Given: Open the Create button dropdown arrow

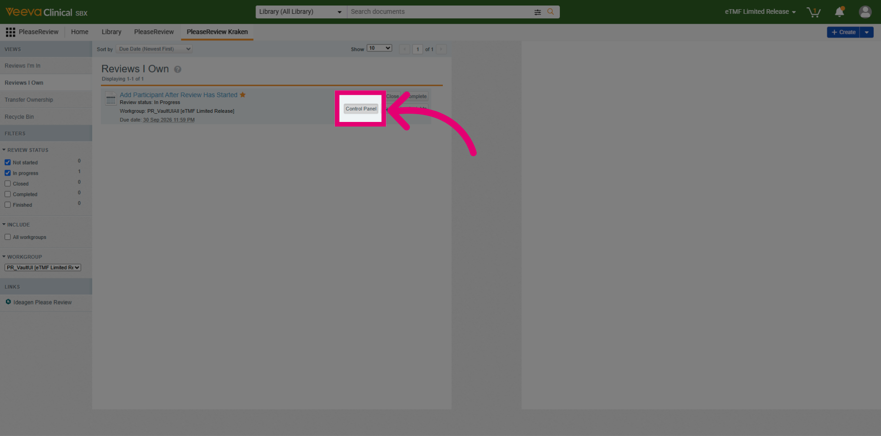Looking at the screenshot, I should click(x=866, y=32).
